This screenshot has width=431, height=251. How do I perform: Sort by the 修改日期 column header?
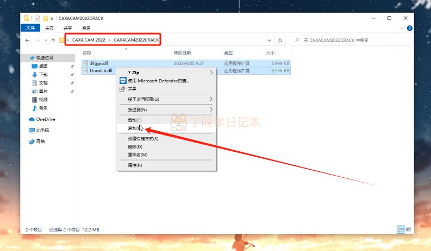coord(182,53)
